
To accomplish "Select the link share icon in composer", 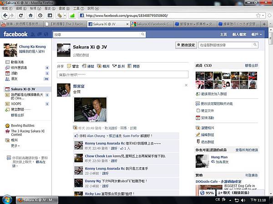I will point(84,66).
